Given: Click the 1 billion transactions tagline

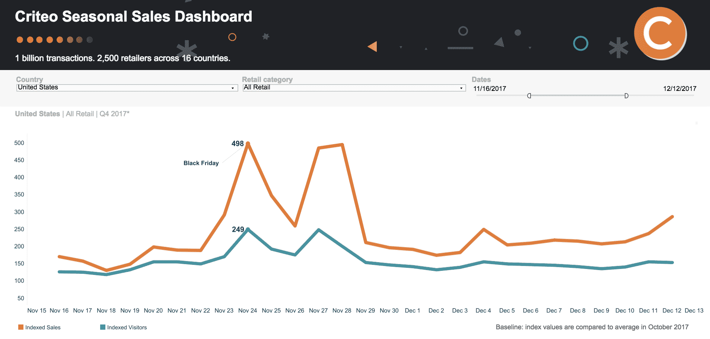Looking at the screenshot, I should pos(123,58).
